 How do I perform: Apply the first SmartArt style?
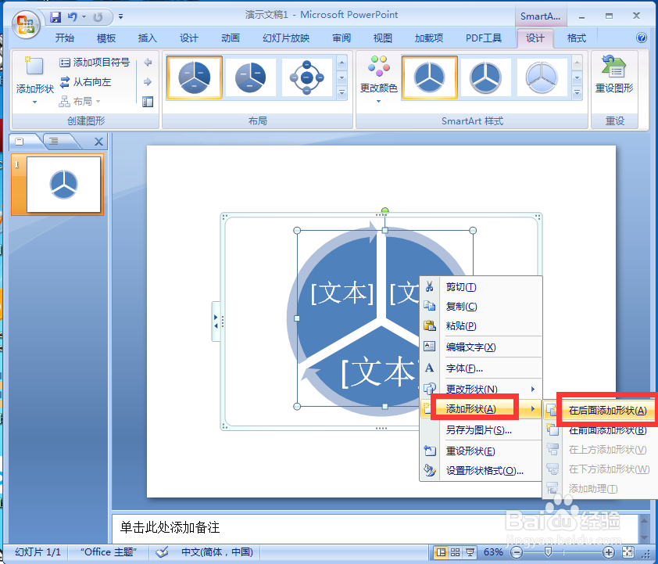430,77
